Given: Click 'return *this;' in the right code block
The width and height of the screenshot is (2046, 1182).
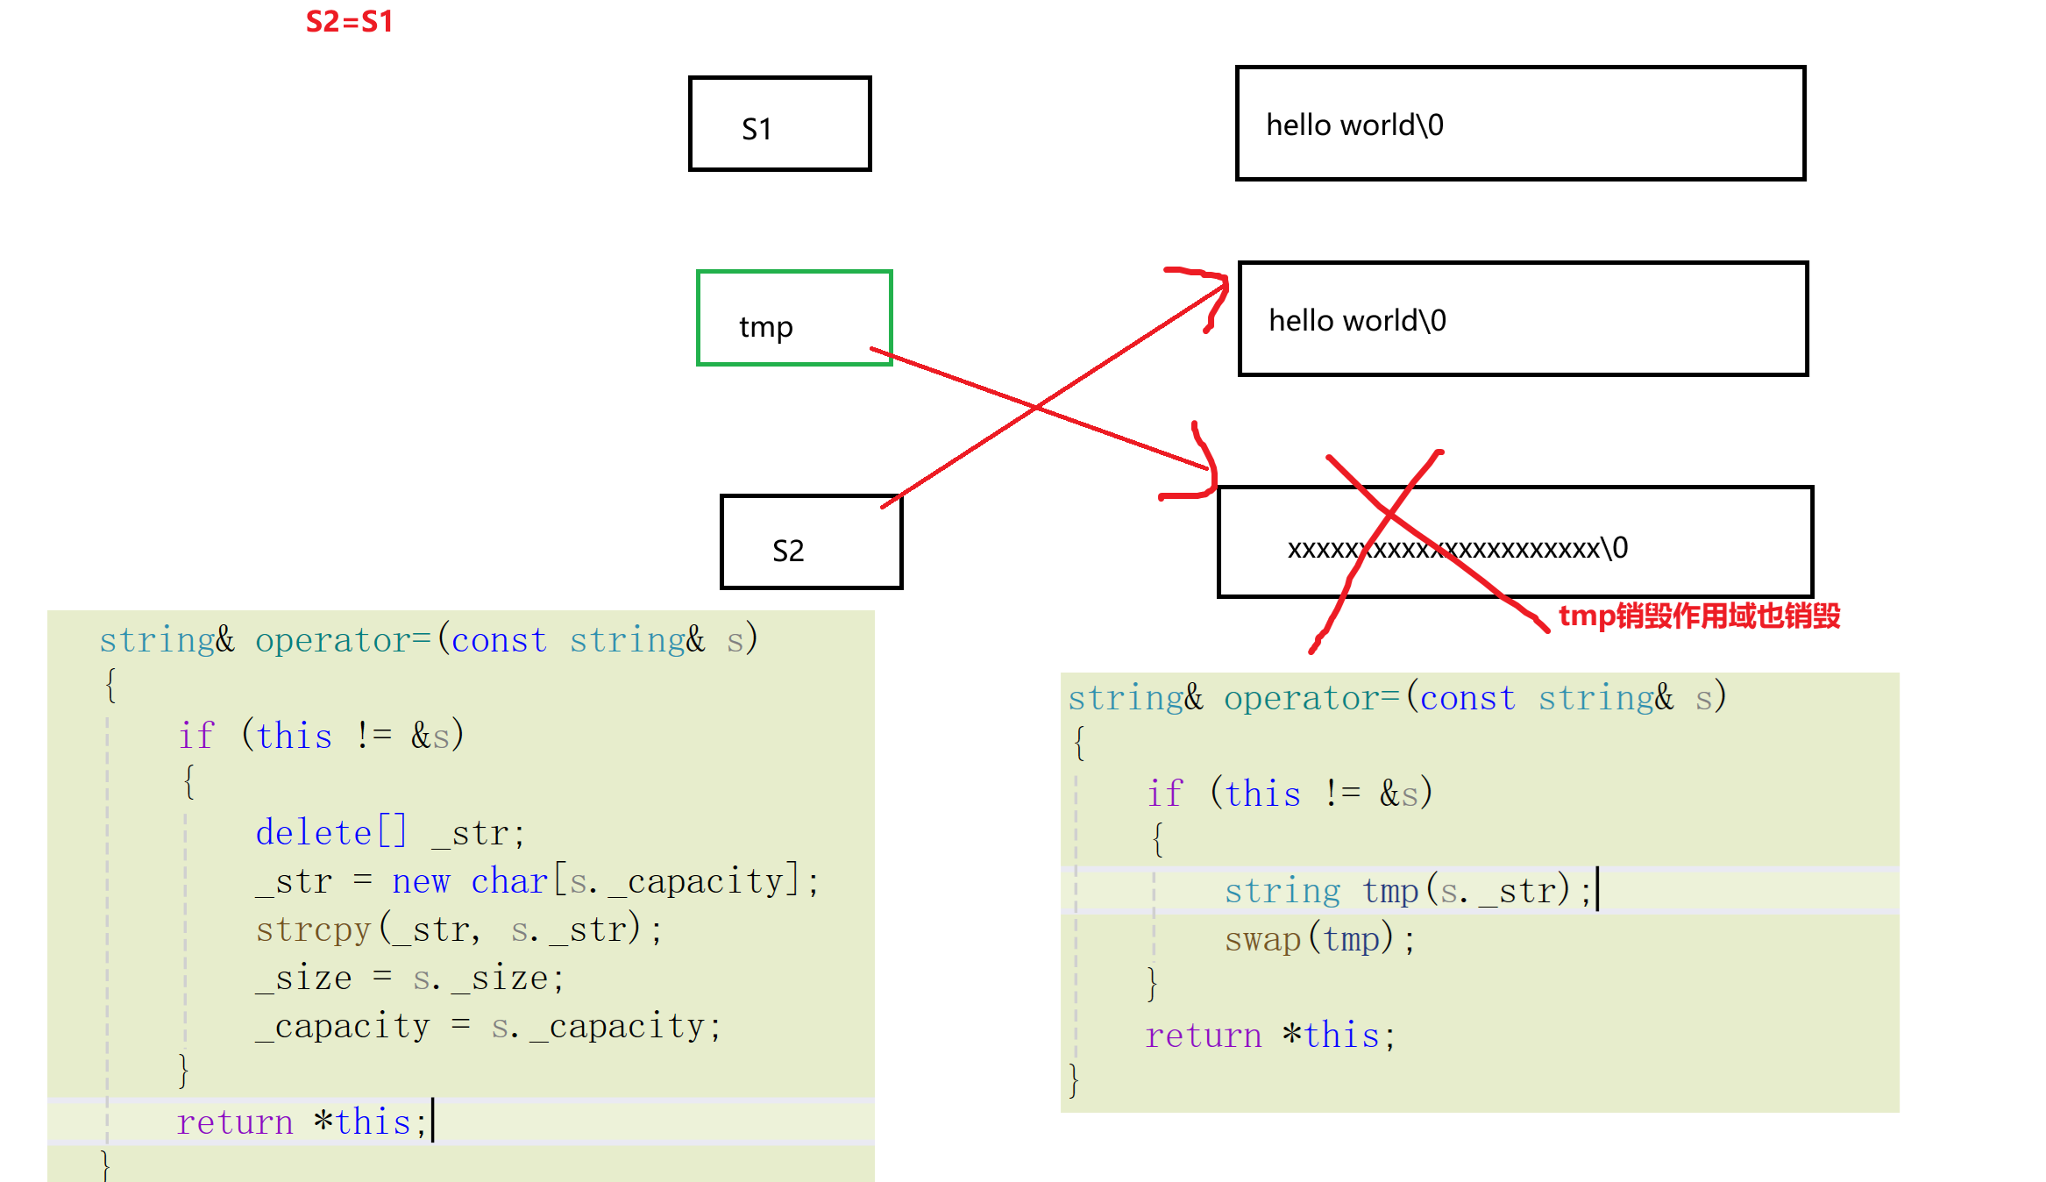Looking at the screenshot, I should point(1271,1035).
